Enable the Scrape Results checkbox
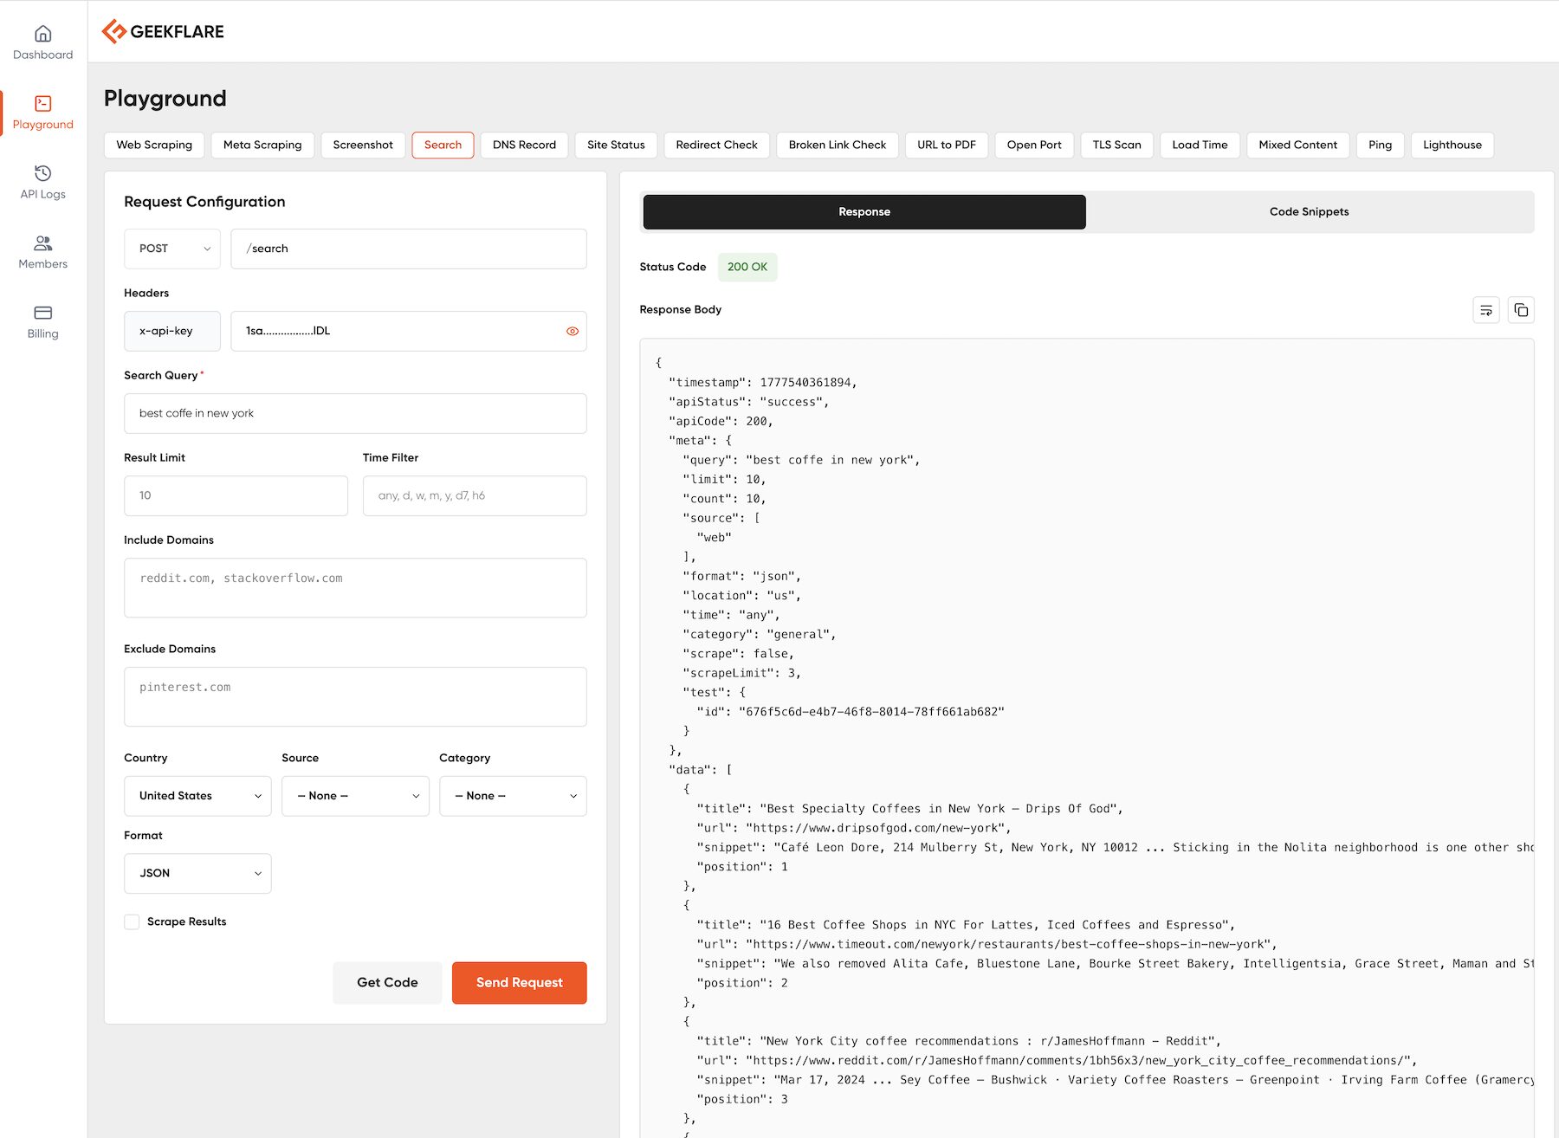Image resolution: width=1559 pixels, height=1138 pixels. [x=132, y=921]
